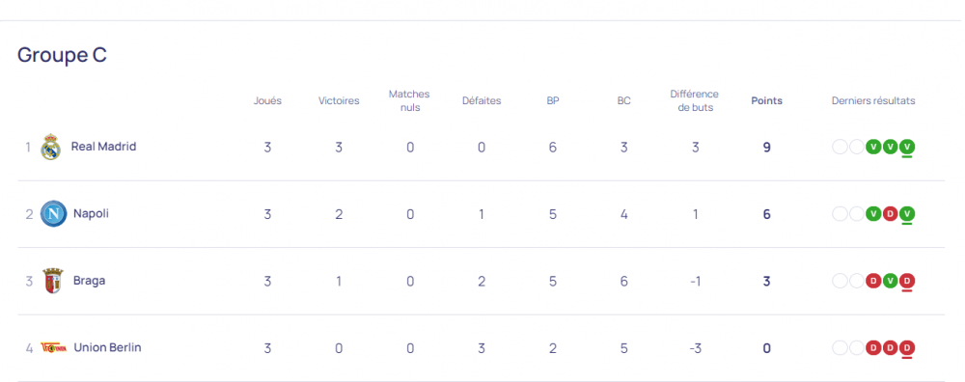Image resolution: width=965 pixels, height=382 pixels.
Task: Click the Matches nuls column header
Action: tap(409, 101)
